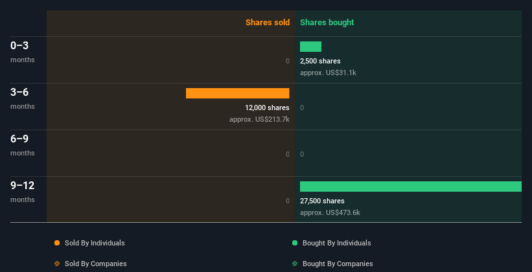Viewport: 532px width, 272px height.
Task: Click the 6–9 months row label
Action: coord(23,145)
